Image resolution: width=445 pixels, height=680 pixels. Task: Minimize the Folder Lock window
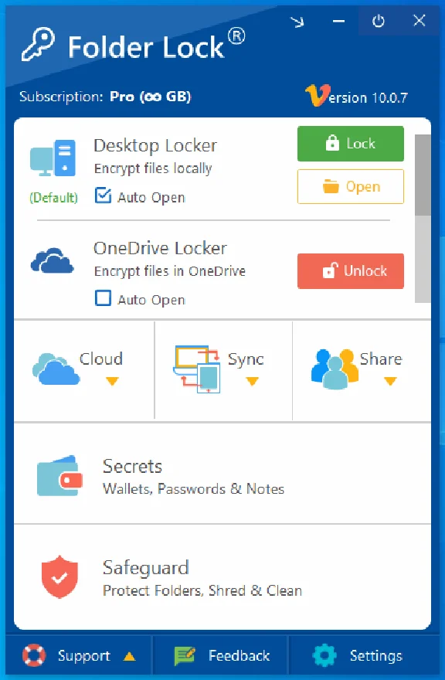click(338, 21)
